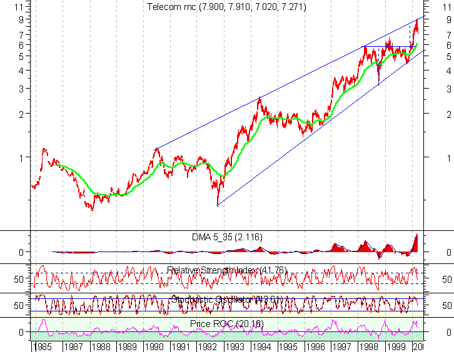454x352 pixels.
Task: Click the Stochastic panel right 50 label
Action: (x=446, y=305)
